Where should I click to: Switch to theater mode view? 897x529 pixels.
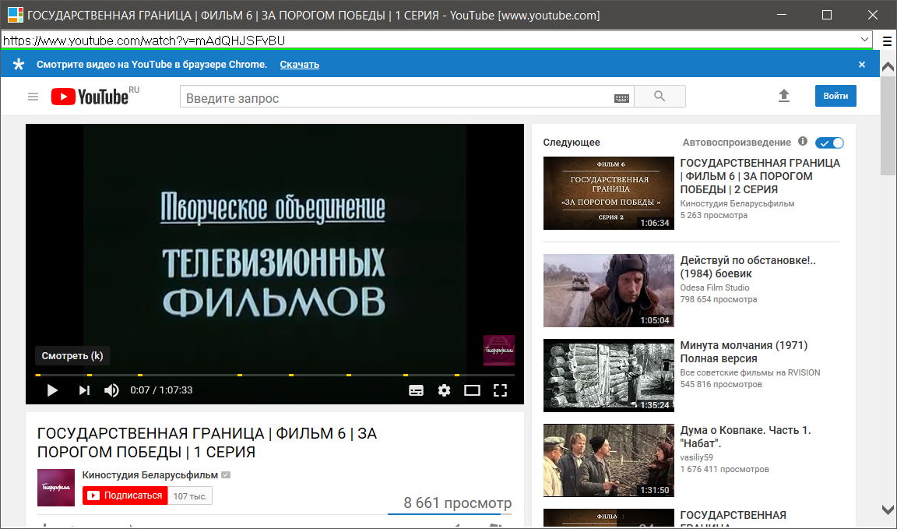472,390
